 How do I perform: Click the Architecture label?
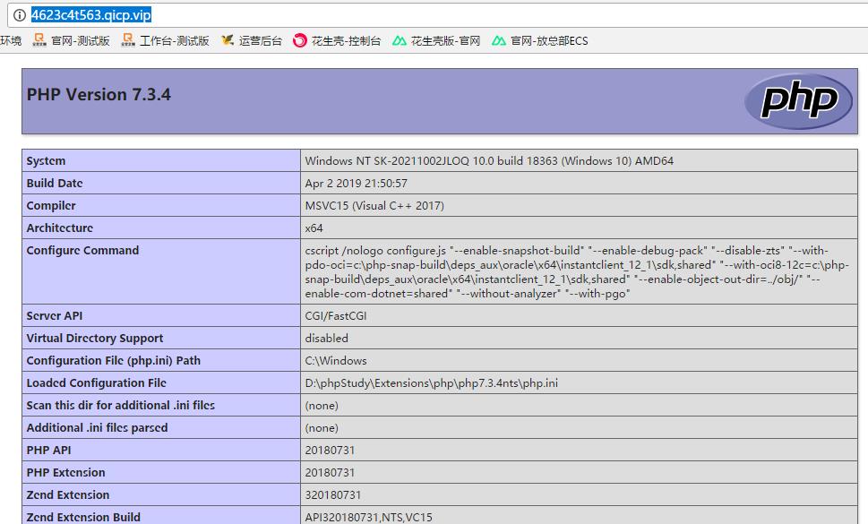coord(60,228)
